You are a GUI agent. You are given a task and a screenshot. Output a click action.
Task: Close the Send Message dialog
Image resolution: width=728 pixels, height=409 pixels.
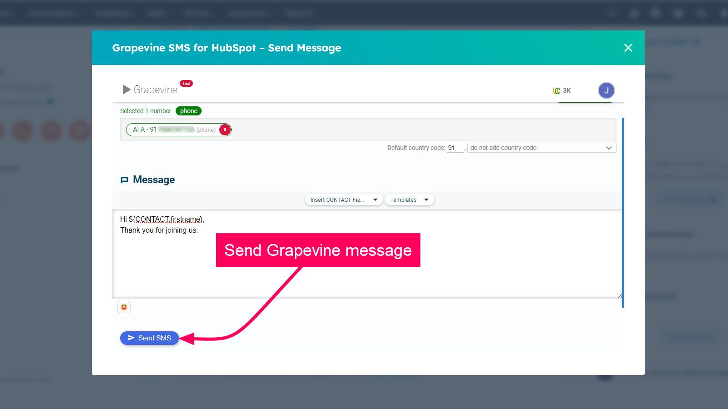point(628,47)
